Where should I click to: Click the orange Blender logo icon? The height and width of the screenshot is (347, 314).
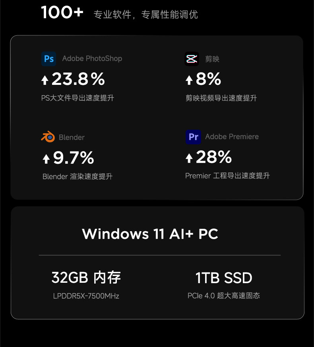[x=48, y=137]
